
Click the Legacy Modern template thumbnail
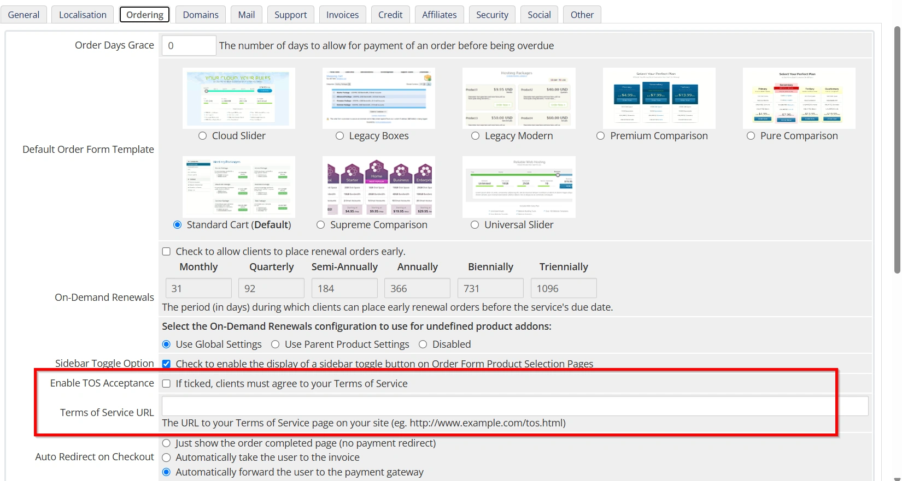tap(519, 98)
